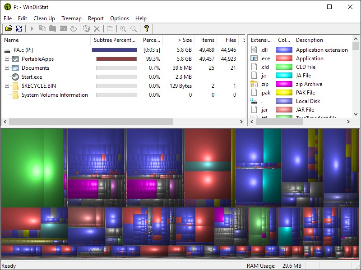Image resolution: width=361 pixels, height=270 pixels.
Task: Select the .zip extension color swatch
Action: point(284,84)
